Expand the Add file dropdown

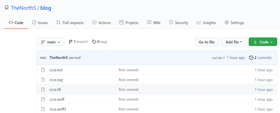coord(234,42)
